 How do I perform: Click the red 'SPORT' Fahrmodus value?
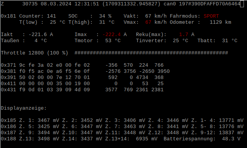point(211,16)
